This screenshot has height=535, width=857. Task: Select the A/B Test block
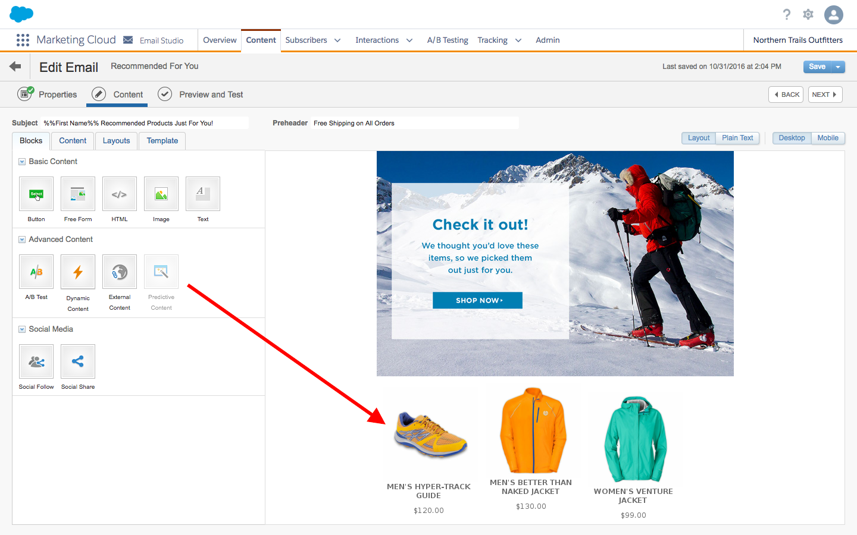tap(36, 272)
